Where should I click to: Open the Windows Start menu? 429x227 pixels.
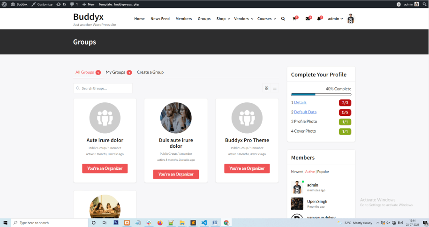[x=5, y=223]
